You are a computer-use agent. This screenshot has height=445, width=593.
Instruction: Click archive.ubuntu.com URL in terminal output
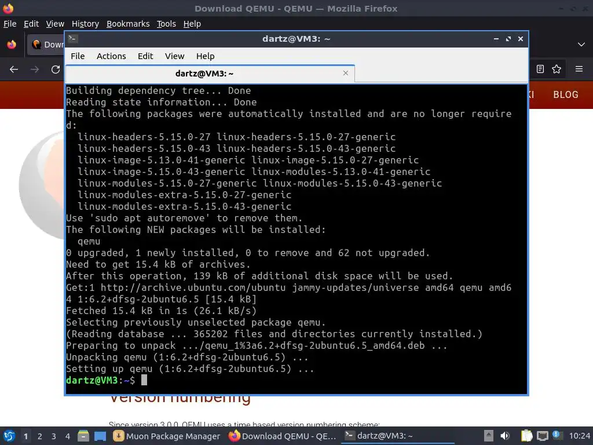pos(193,287)
